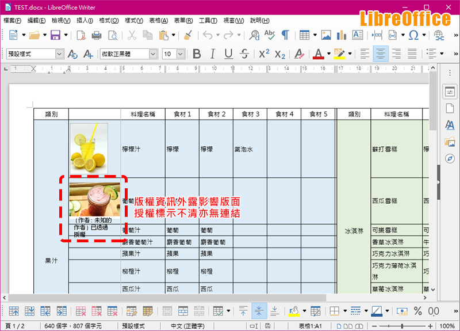Click language 中文 (正體字) in status bar
Screen dimensions: 460x331
coord(188,326)
